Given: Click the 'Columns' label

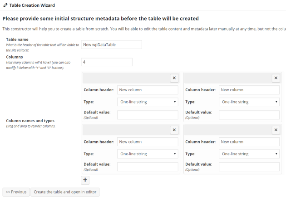Looking at the screenshot, I should click(x=15, y=57).
